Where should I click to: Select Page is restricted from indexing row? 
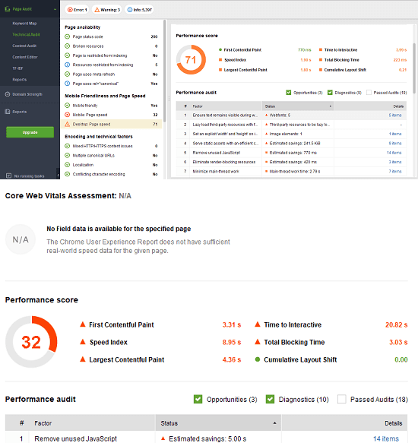(112, 55)
